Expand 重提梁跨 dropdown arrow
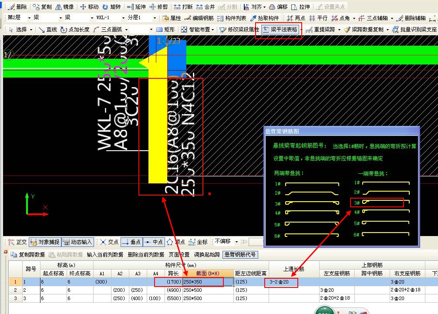438x314 pixels. point(340,30)
